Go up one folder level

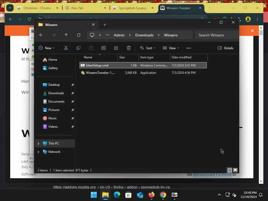pos(66,35)
